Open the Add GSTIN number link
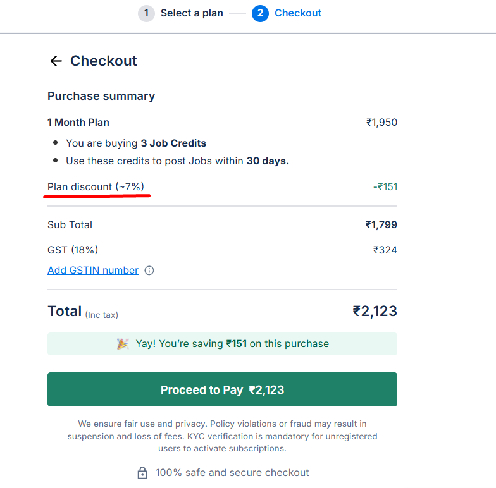The width and height of the screenshot is (496, 488). click(x=93, y=271)
